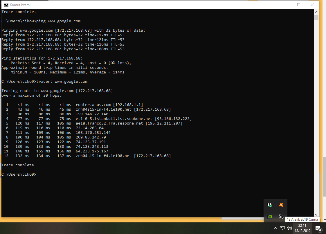Click the 'Ping statistics for 172.217.168.68:' line

tap(42, 58)
